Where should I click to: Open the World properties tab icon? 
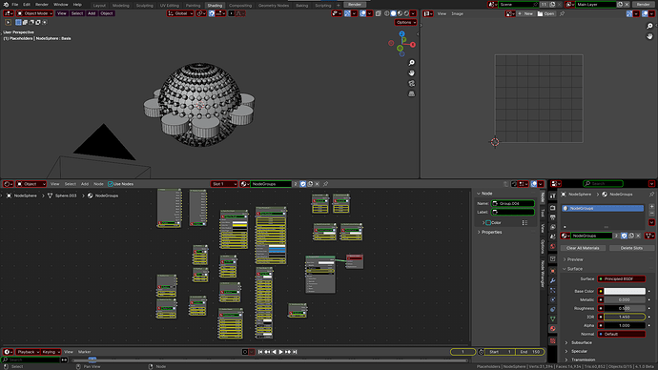553,247
